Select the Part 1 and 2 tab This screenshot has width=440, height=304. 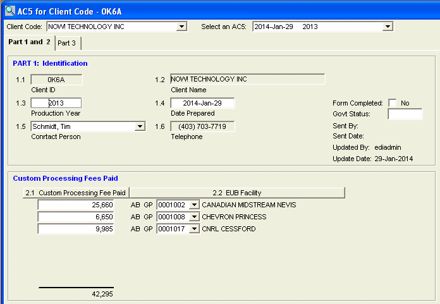pos(29,42)
